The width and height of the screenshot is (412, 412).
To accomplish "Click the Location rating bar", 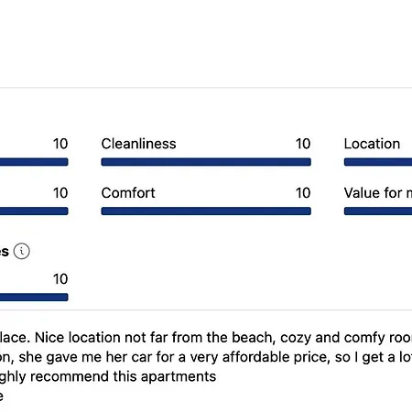I will pyautogui.click(x=378, y=162).
